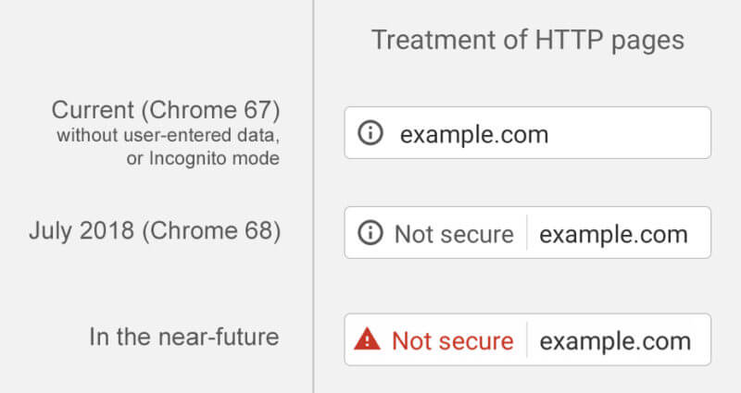Click empty right end of Chrome 67 address bar

(648, 133)
